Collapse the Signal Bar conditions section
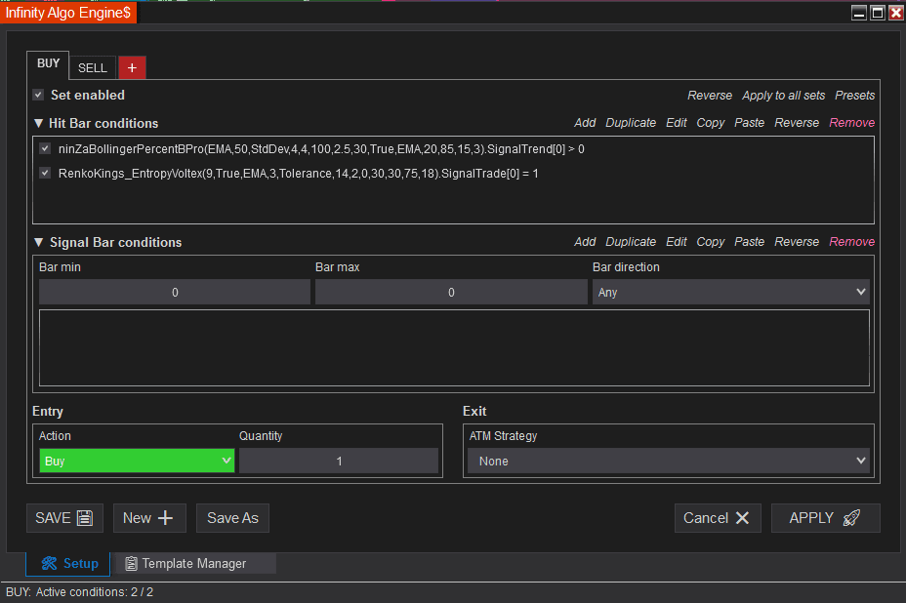Screen dimensions: 906x603 (39, 242)
